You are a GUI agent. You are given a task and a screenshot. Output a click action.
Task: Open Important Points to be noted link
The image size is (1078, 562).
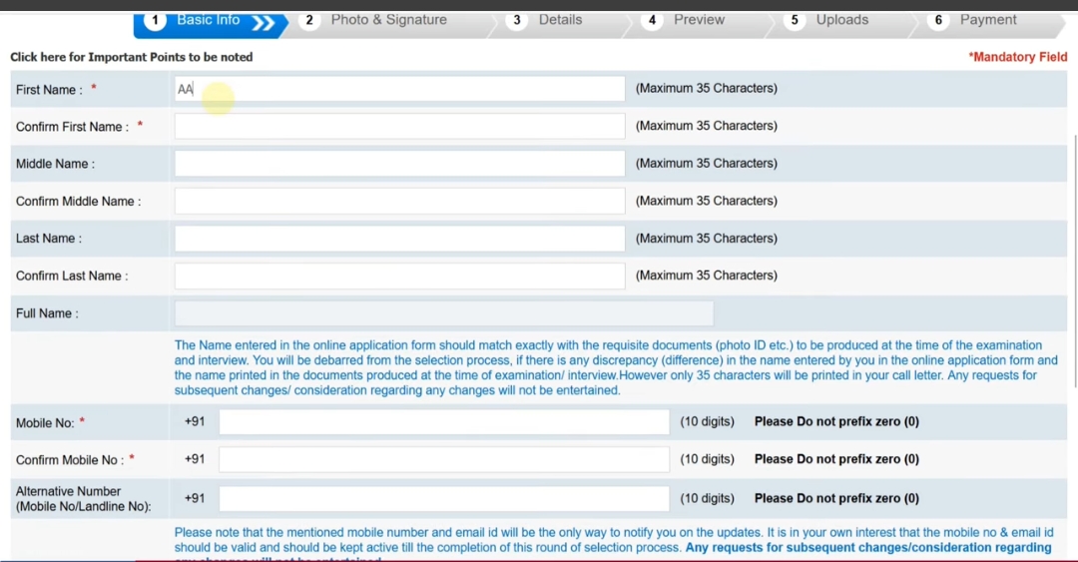132,58
